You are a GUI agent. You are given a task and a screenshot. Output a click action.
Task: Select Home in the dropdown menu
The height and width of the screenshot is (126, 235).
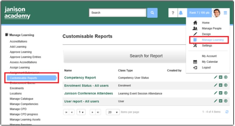point(206,23)
